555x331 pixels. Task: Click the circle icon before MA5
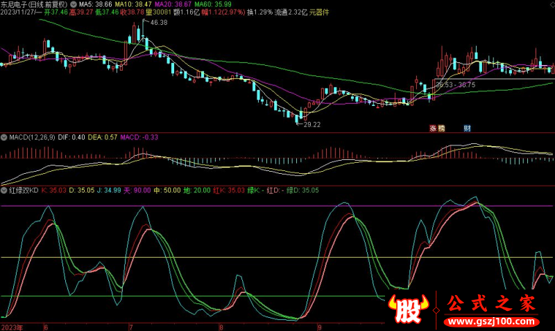click(75, 3)
